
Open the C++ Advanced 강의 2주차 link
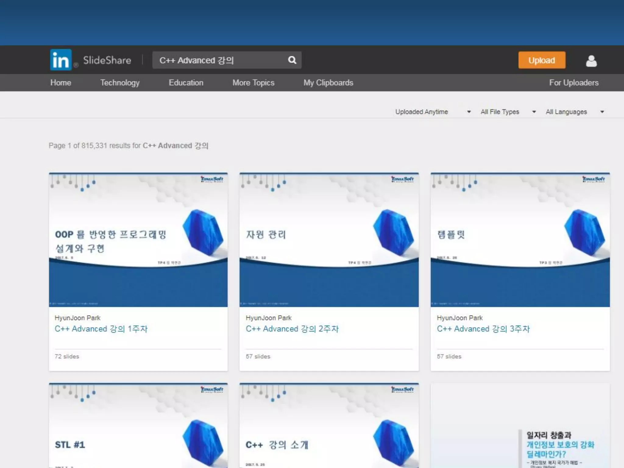click(x=292, y=329)
